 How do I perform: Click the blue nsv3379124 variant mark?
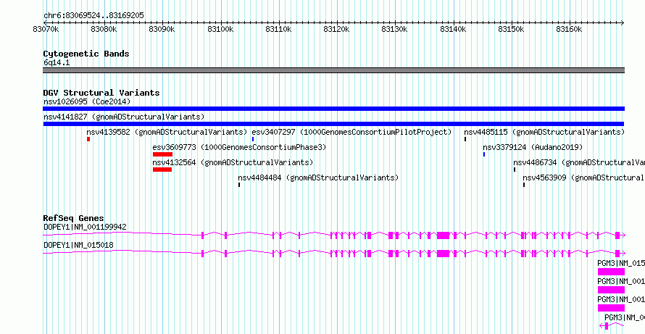[x=484, y=154]
